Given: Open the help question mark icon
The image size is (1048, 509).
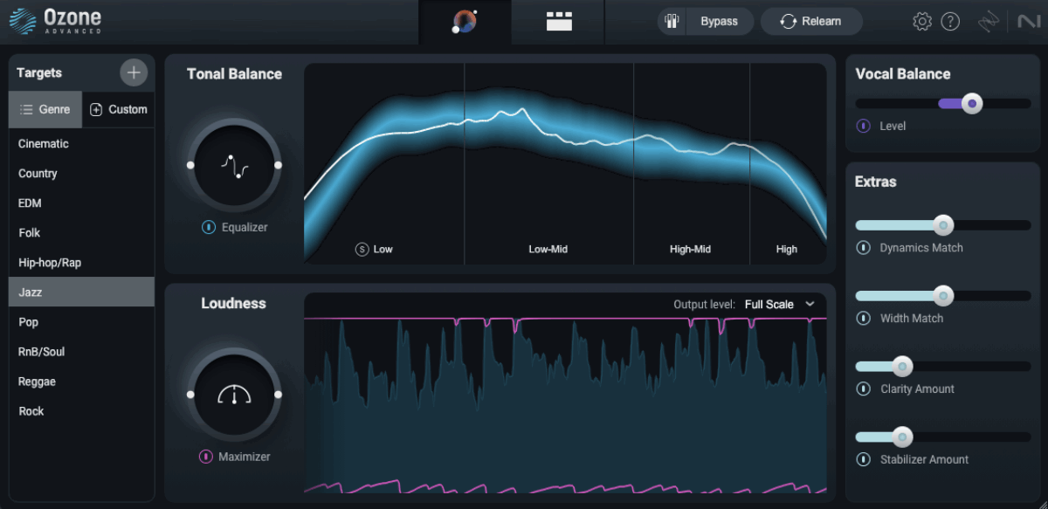Looking at the screenshot, I should point(950,22).
